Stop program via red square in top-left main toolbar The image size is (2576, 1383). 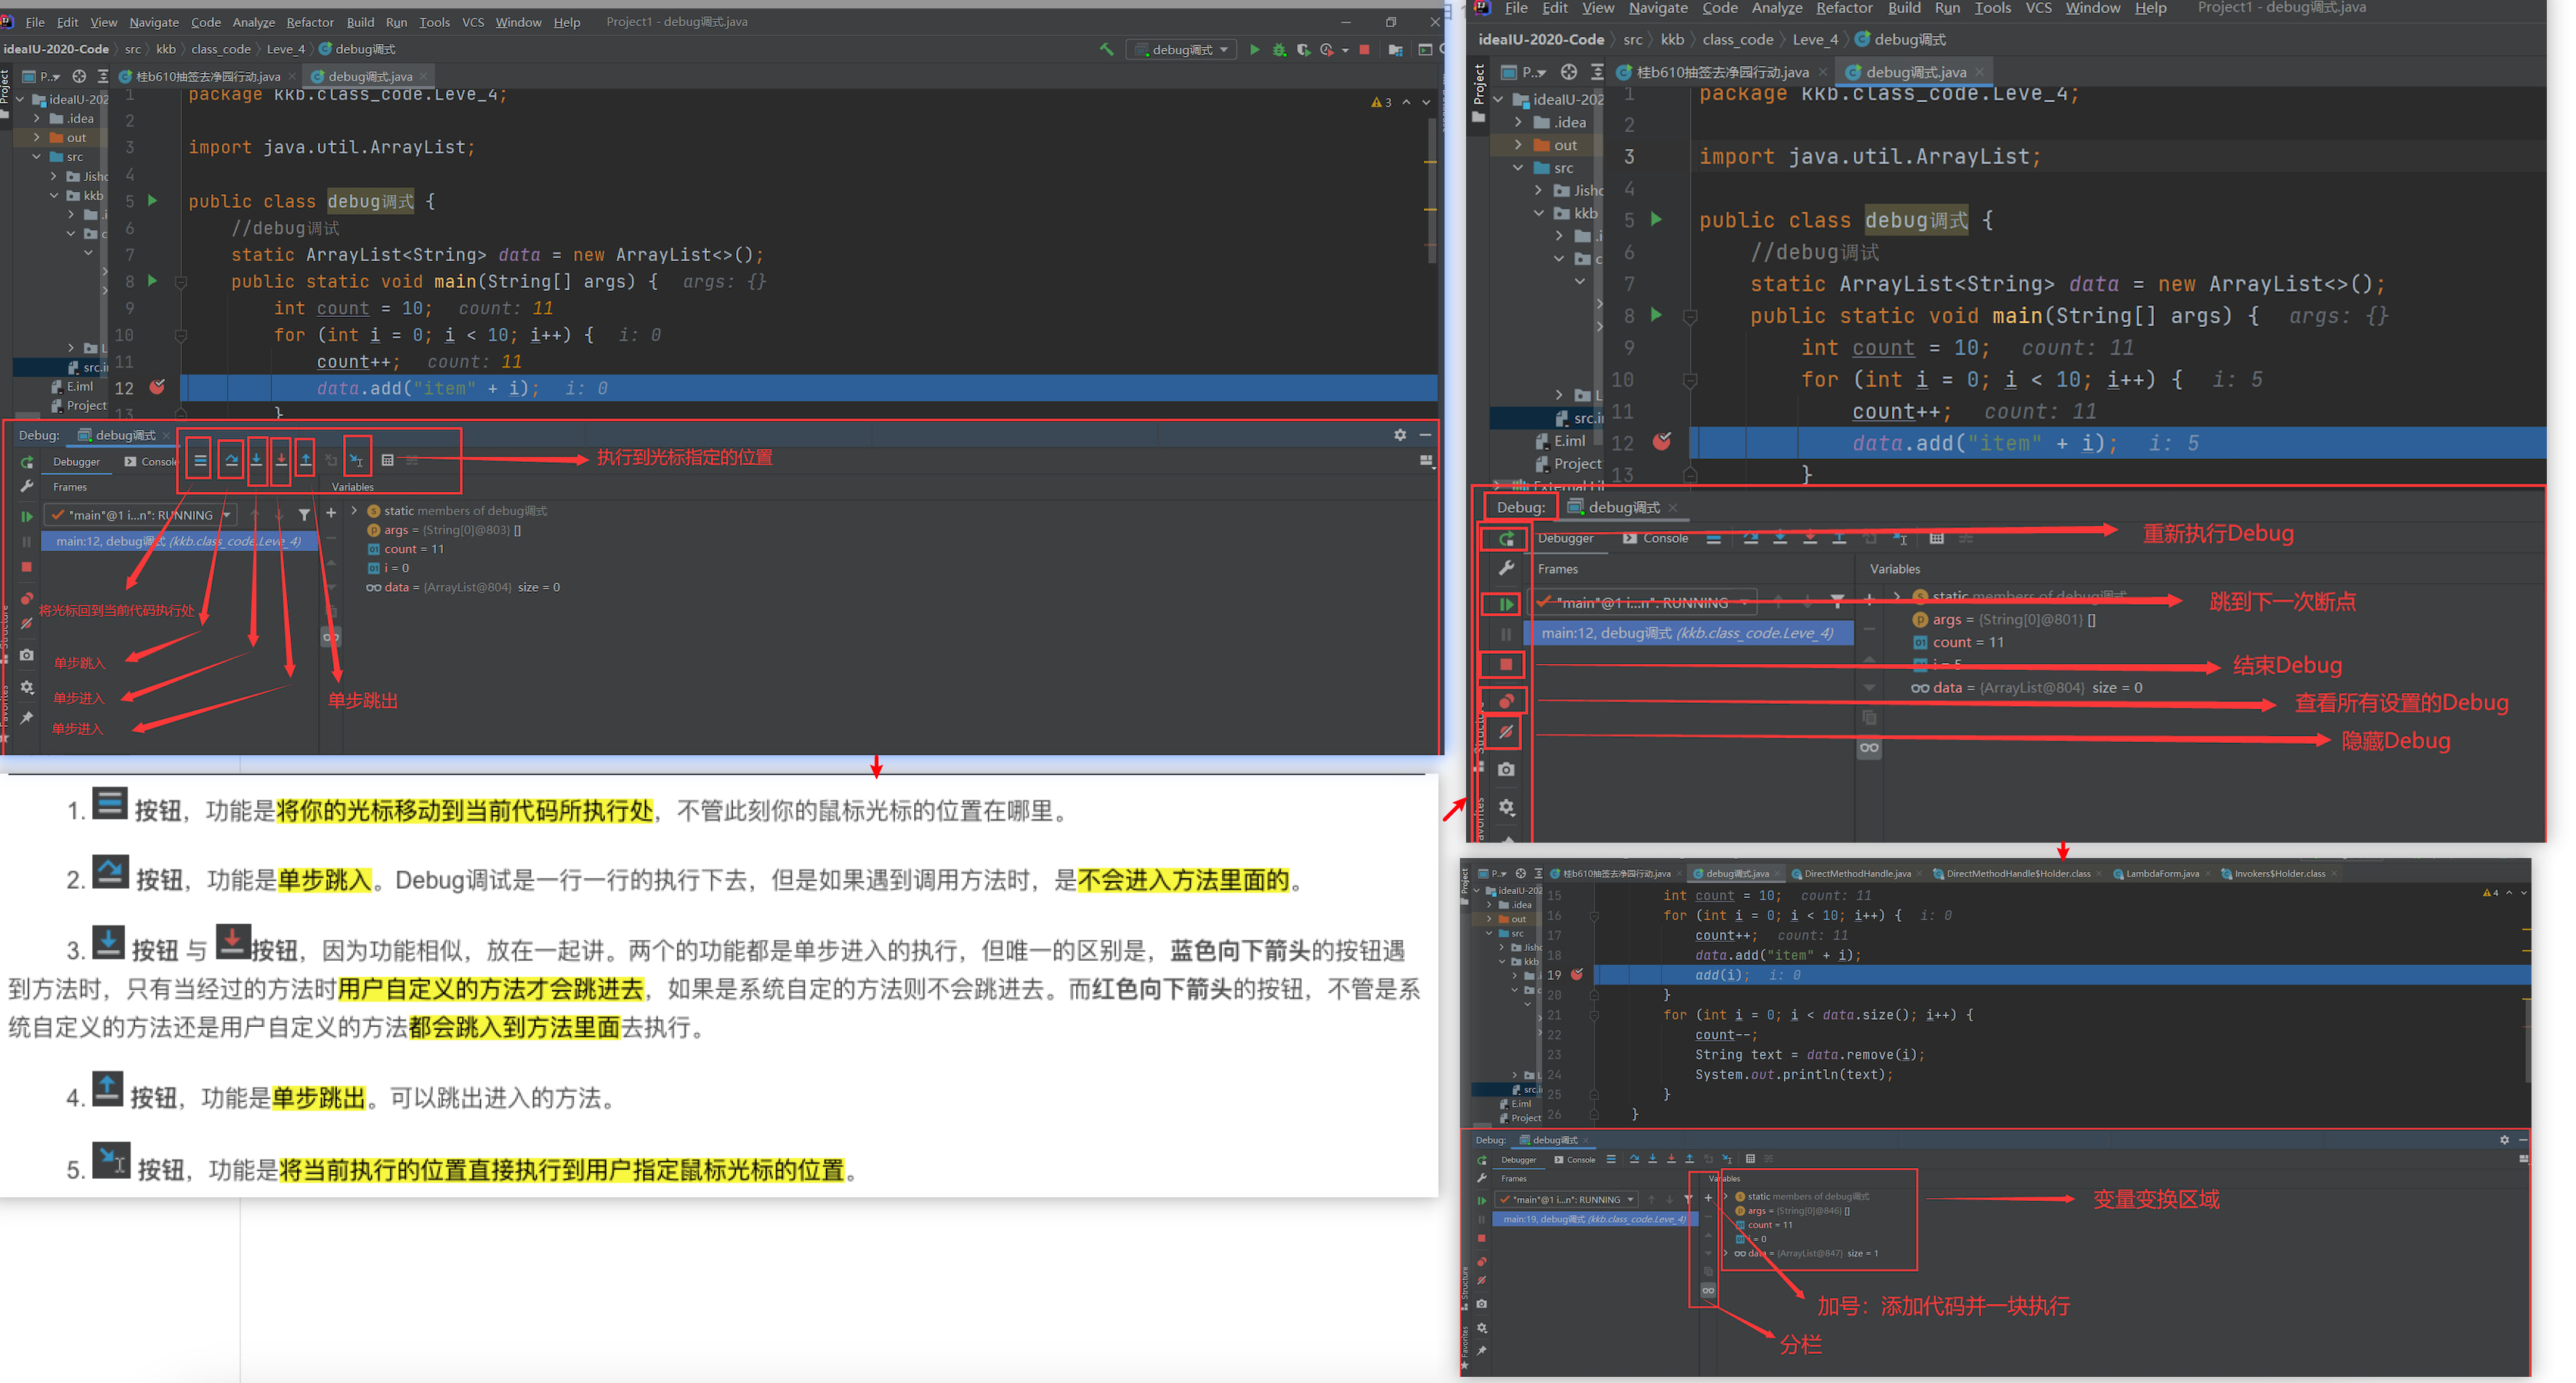pos(1364,49)
